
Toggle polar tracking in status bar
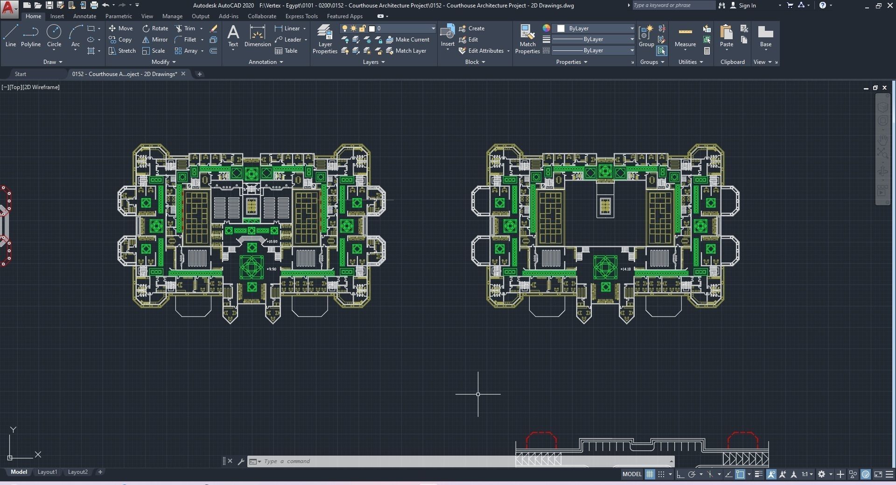click(692, 474)
